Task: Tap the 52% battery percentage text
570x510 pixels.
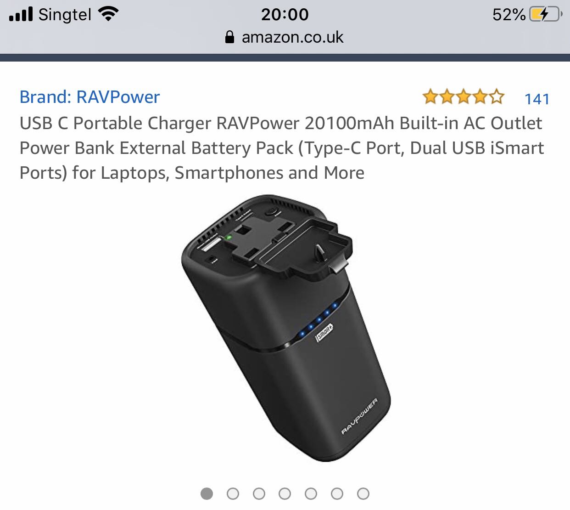Action: click(509, 15)
